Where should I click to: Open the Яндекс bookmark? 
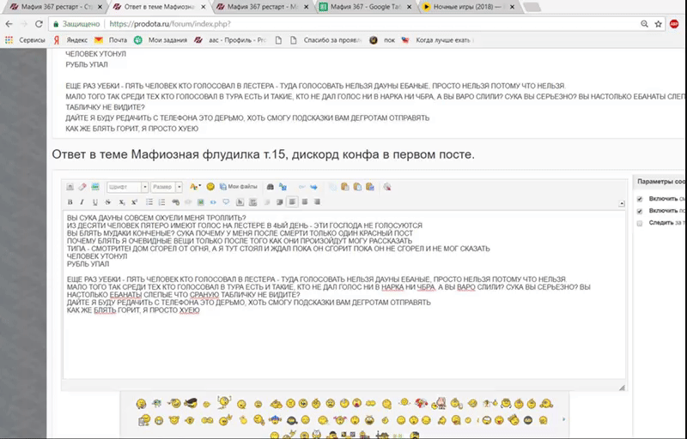coord(70,39)
